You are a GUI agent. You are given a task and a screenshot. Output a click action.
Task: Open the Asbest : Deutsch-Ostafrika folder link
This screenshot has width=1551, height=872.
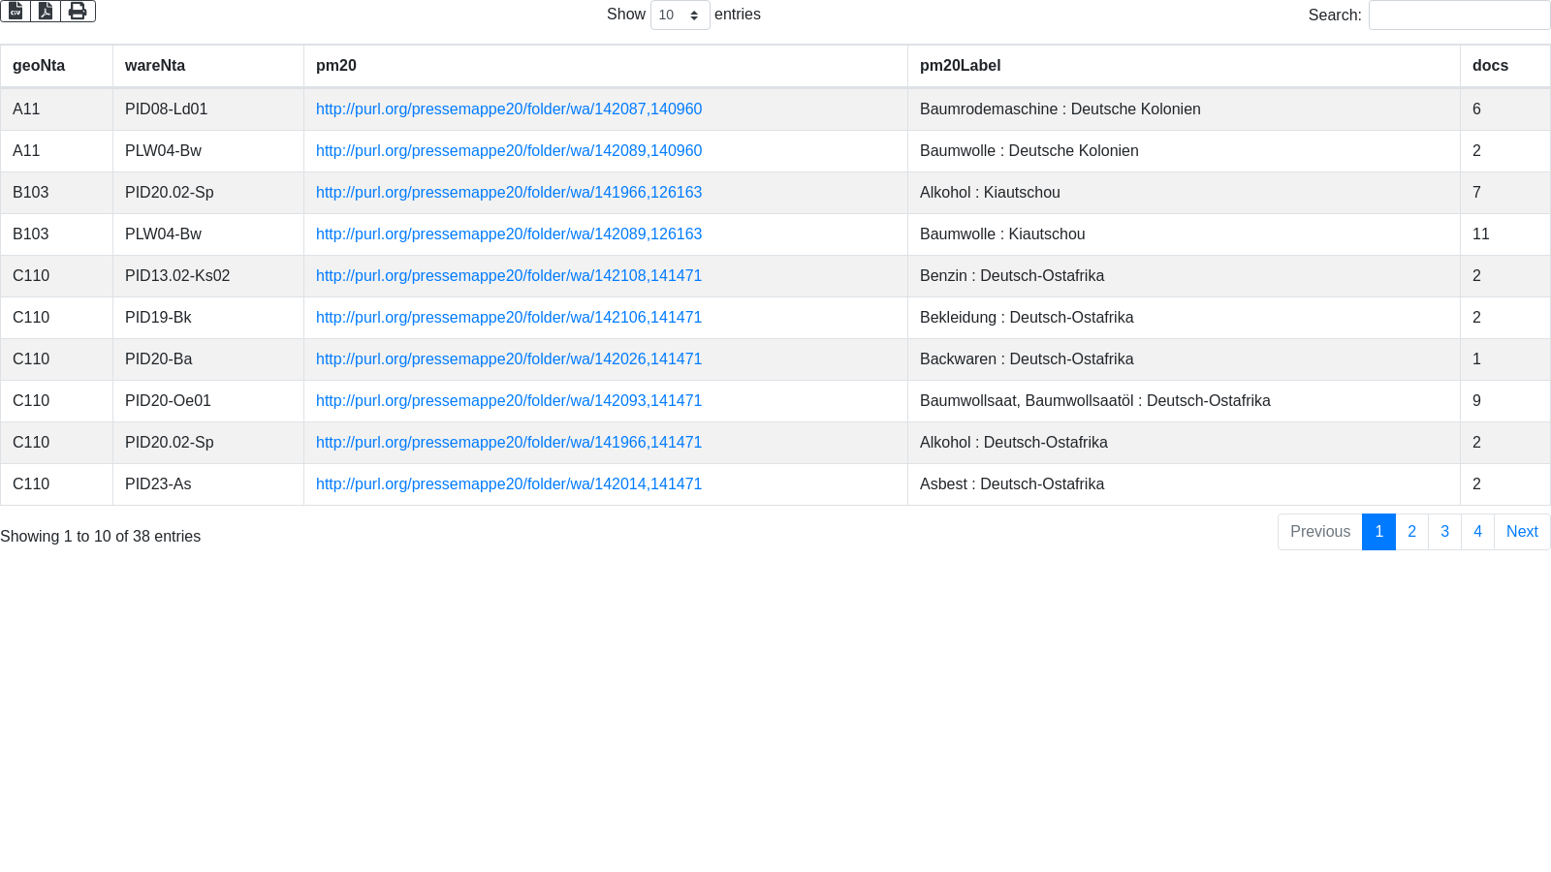point(509,484)
